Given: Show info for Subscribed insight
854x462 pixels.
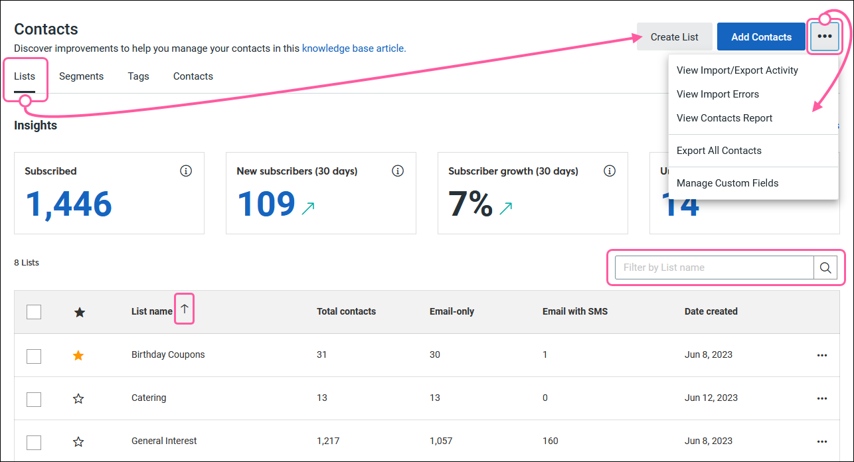Looking at the screenshot, I should 186,171.
